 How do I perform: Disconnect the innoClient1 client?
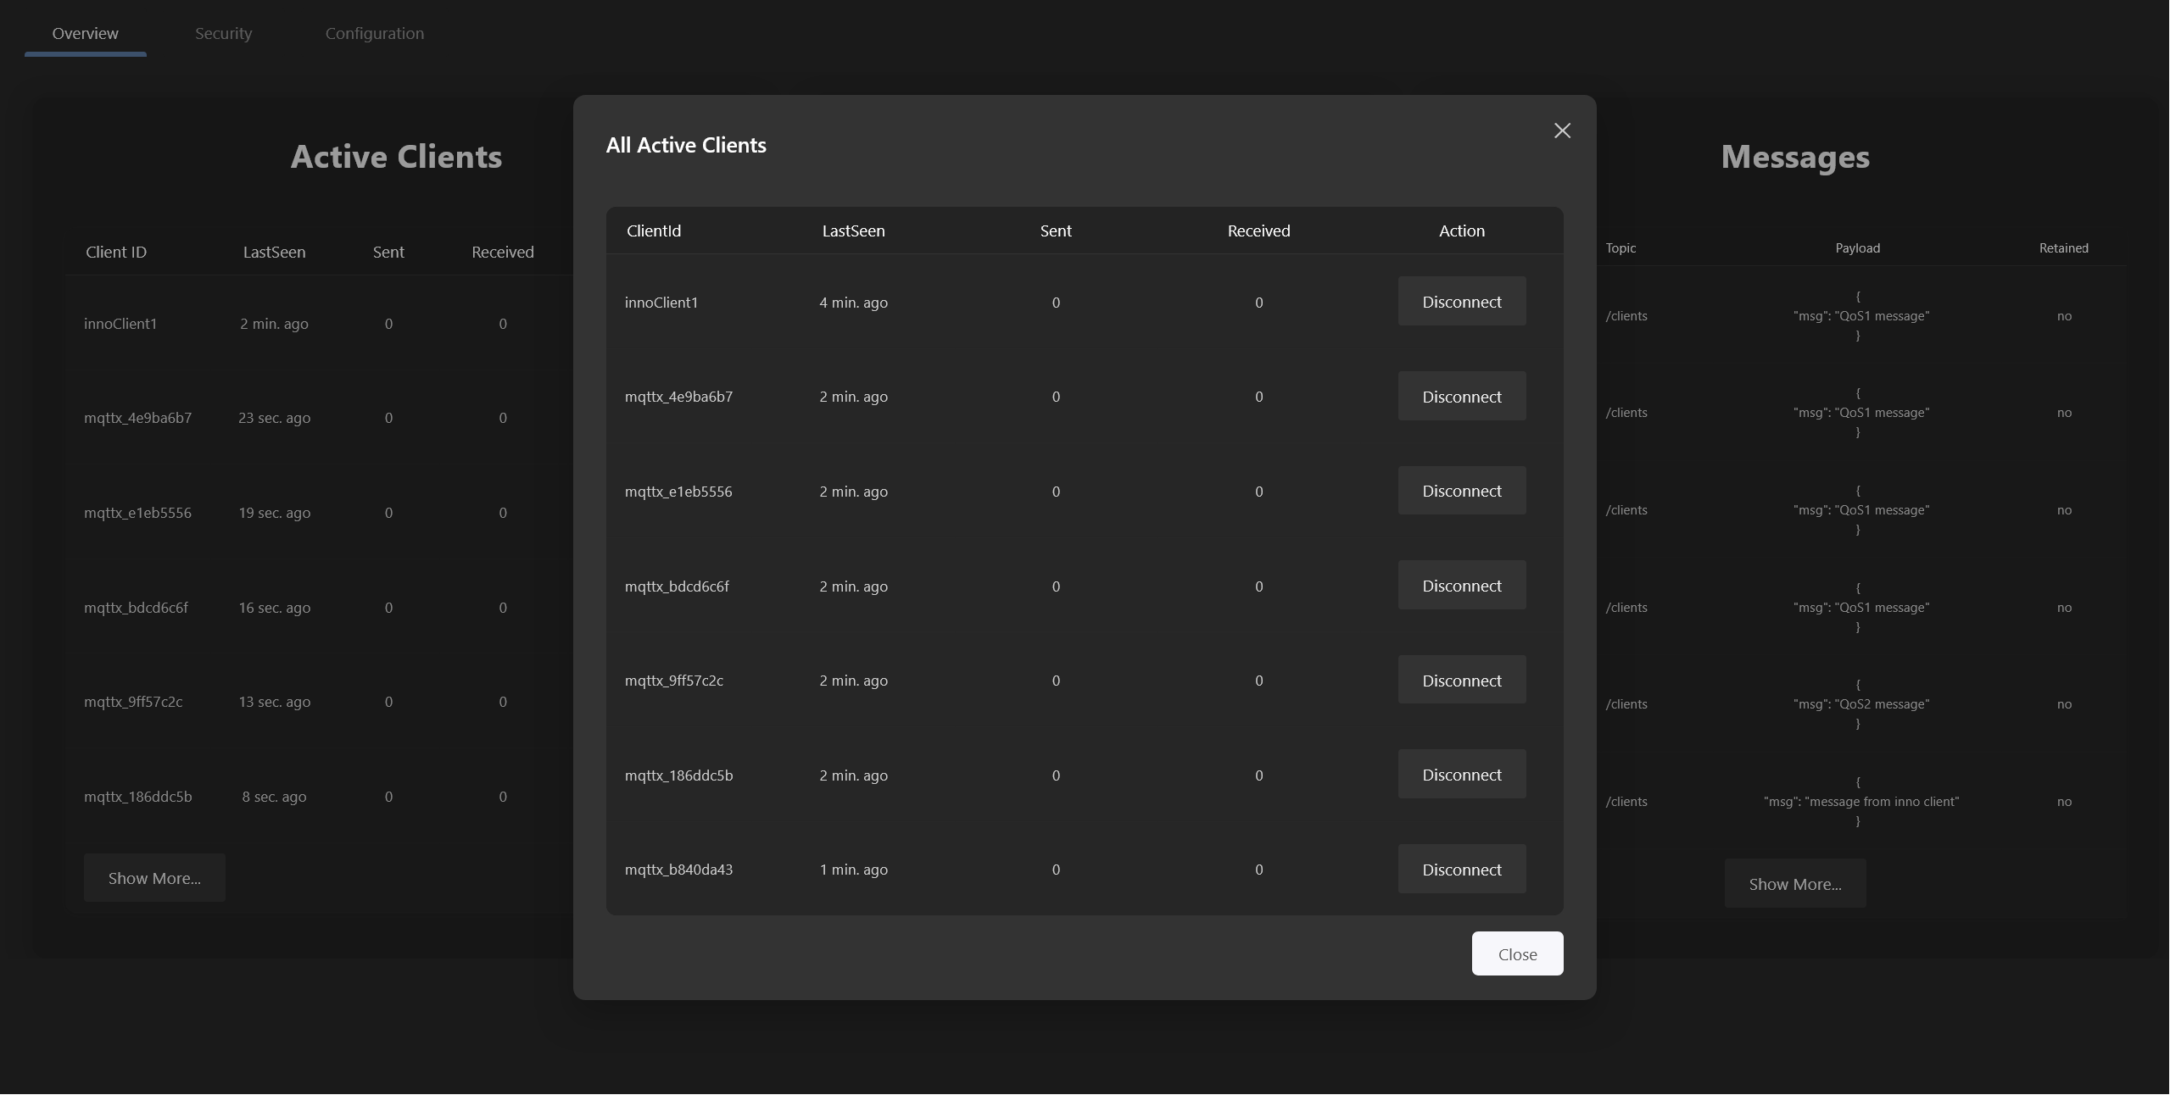[x=1461, y=302]
